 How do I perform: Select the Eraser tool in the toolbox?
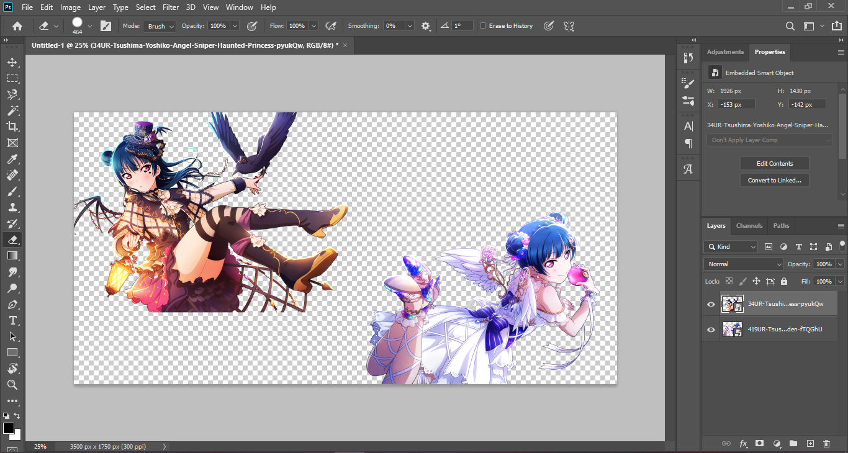click(x=12, y=240)
